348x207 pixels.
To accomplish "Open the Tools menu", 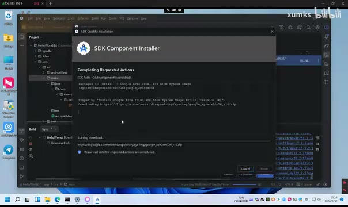I will 112,18.
